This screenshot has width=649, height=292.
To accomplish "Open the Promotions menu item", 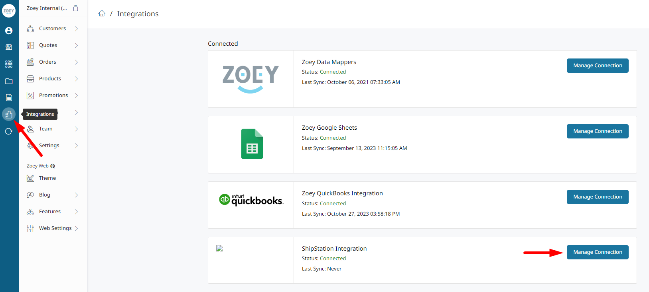I will click(x=53, y=95).
